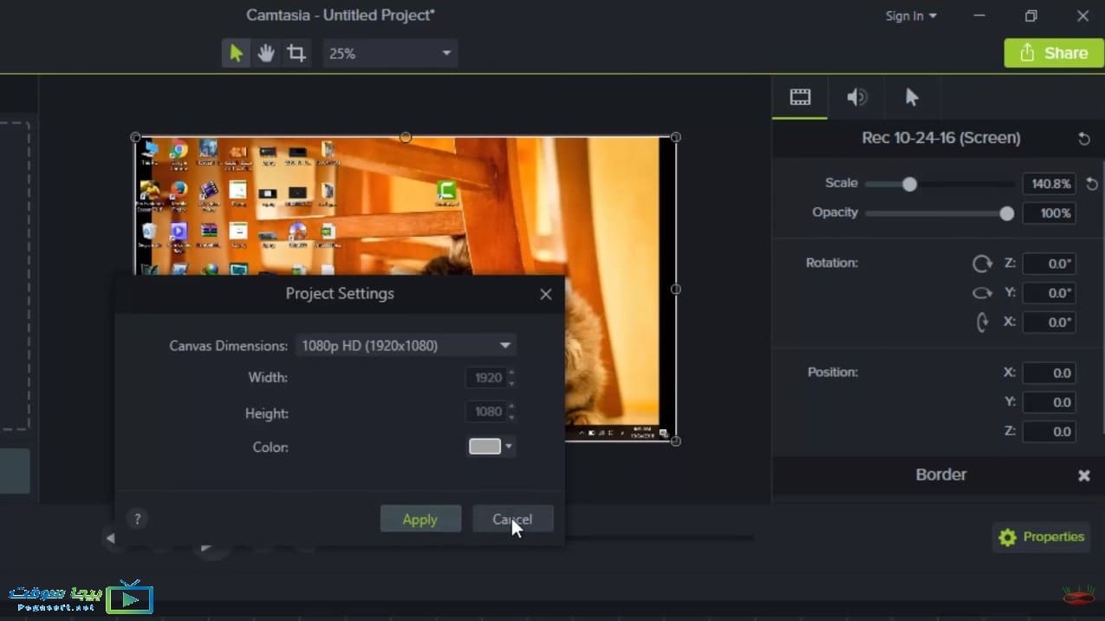Click the Rotation X axis icon

982,323
